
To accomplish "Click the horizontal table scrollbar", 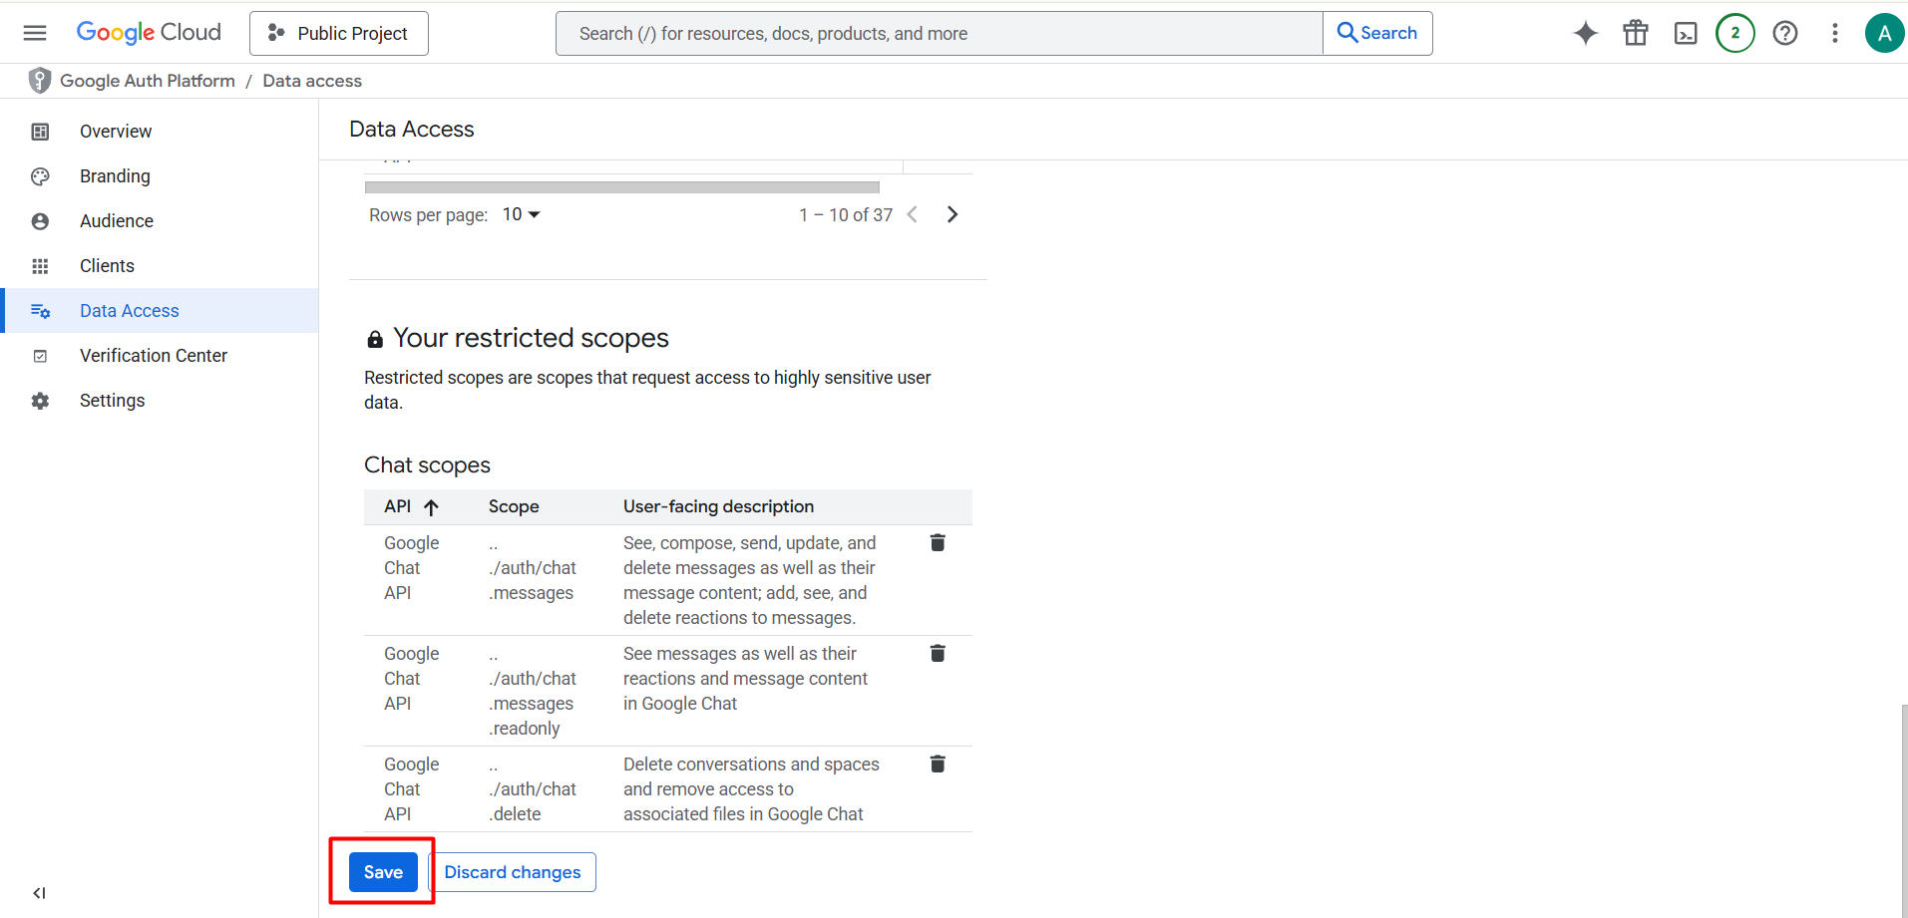I will tap(622, 187).
